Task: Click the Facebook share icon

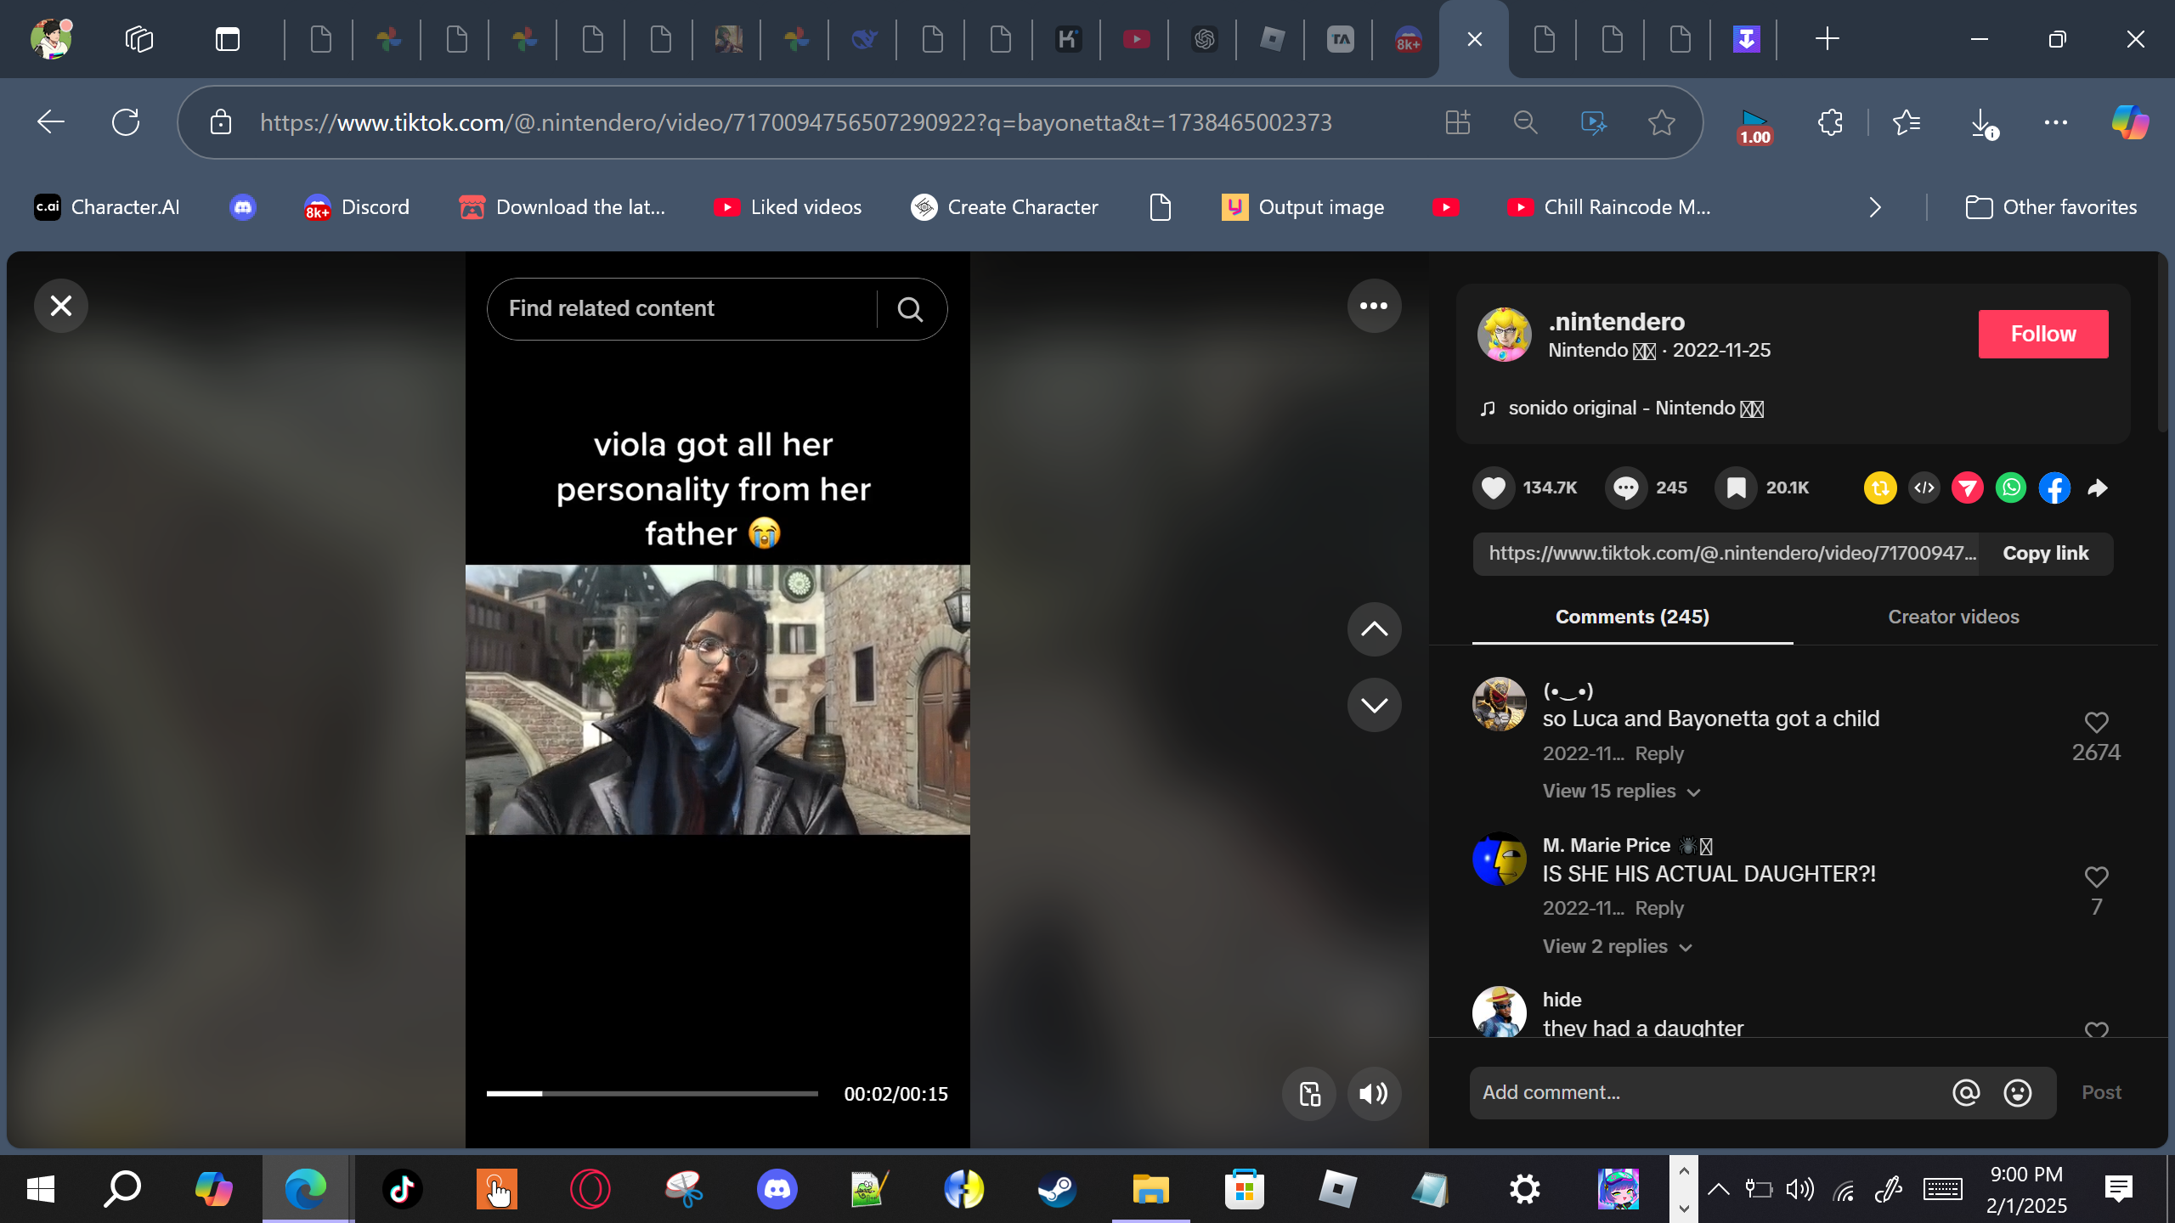Action: point(2054,488)
